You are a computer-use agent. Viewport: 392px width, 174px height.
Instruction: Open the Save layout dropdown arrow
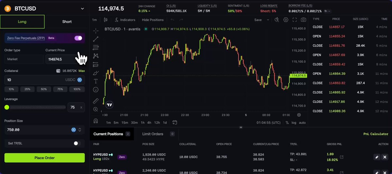coord(268,20)
